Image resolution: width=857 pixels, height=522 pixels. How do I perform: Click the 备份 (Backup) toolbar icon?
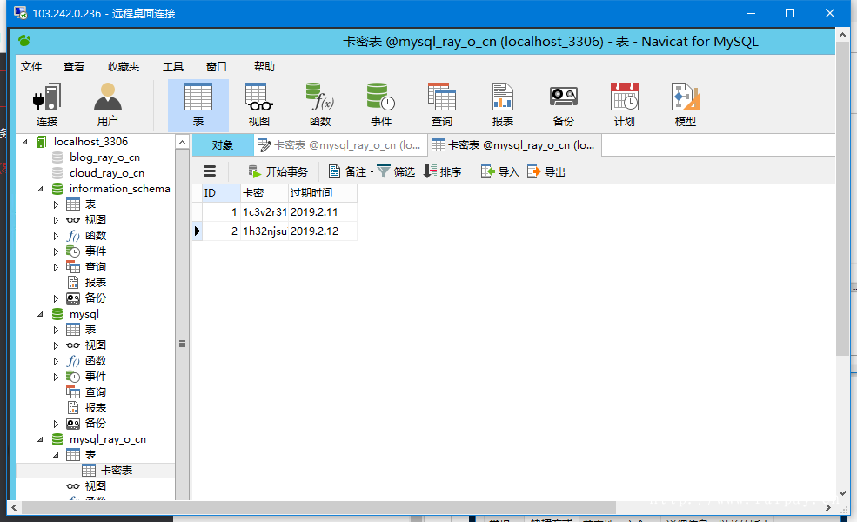[x=563, y=104]
